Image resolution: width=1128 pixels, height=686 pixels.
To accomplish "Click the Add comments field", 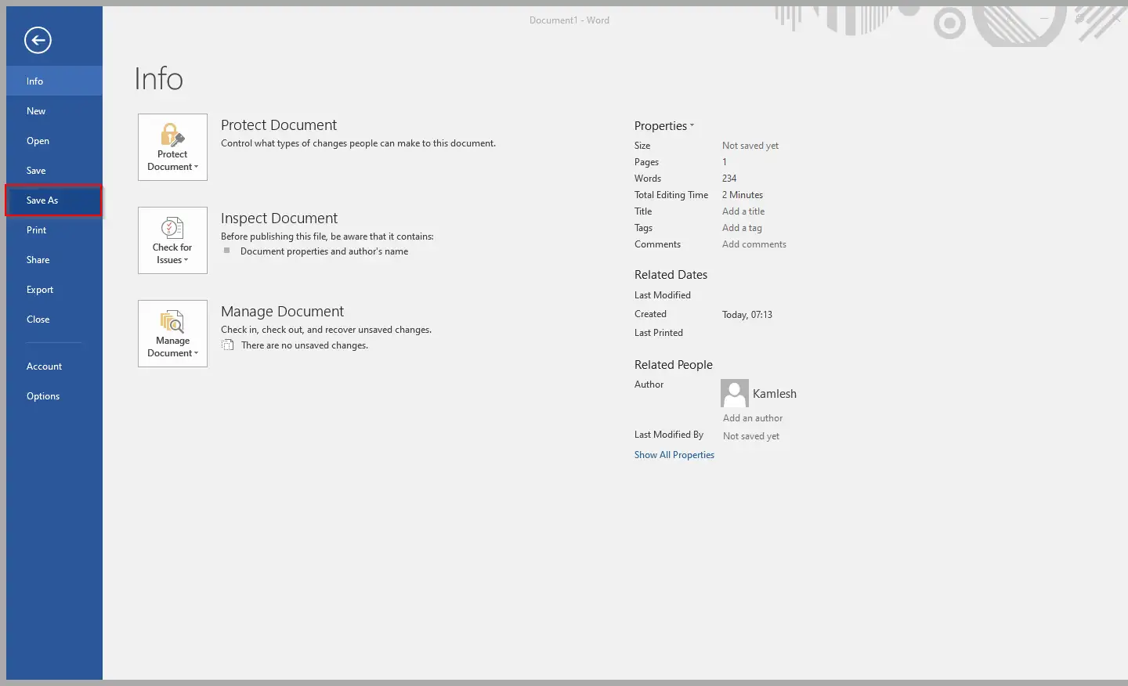I will (754, 244).
